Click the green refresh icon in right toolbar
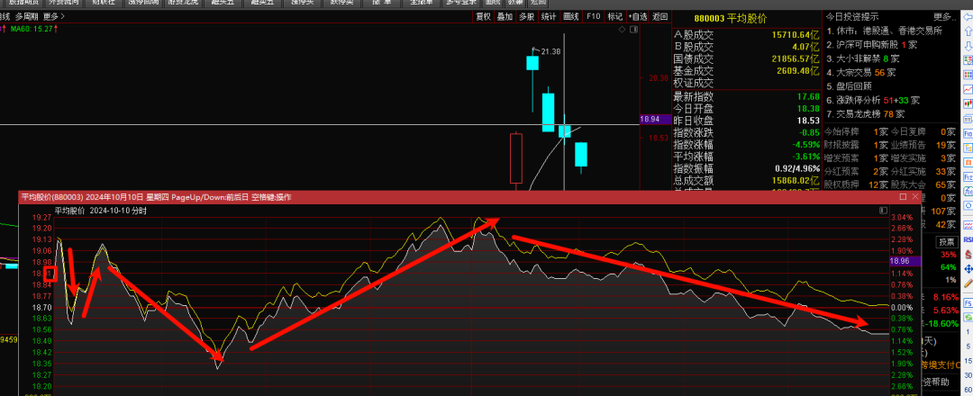Screen dimensions: 973x396 point(968,318)
